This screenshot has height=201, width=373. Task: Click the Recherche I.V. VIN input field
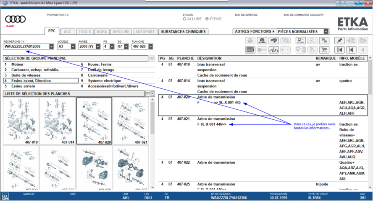pos(26,47)
